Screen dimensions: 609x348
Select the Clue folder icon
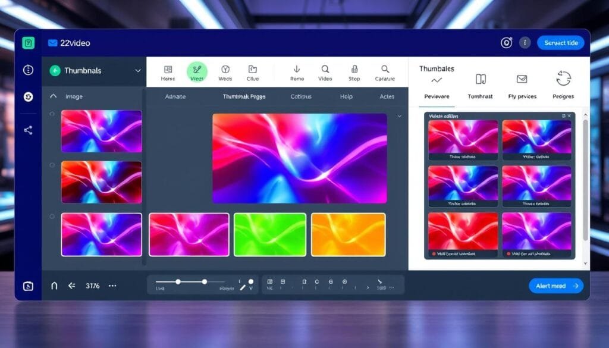point(252,70)
